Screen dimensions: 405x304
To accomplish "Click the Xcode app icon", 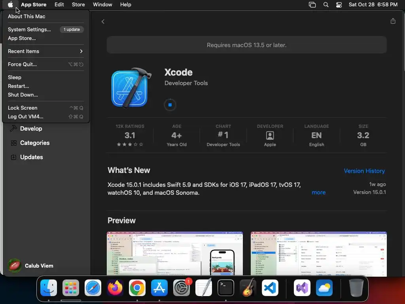I will pos(131,88).
